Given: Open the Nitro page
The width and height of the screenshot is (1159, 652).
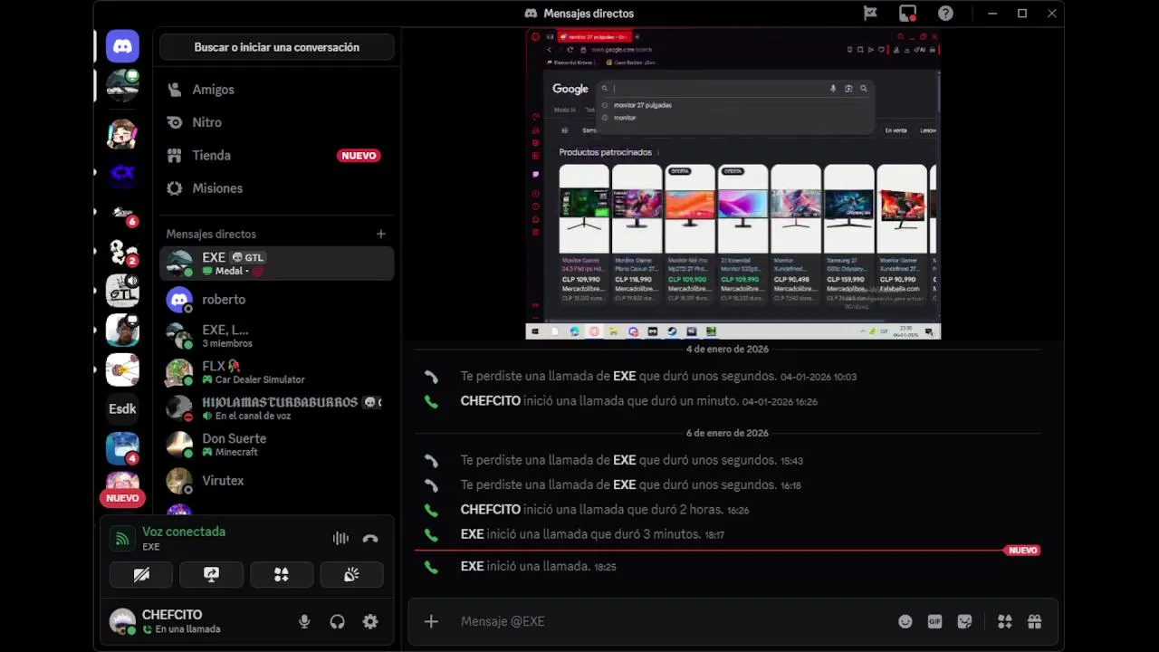Looking at the screenshot, I should coord(276,122).
